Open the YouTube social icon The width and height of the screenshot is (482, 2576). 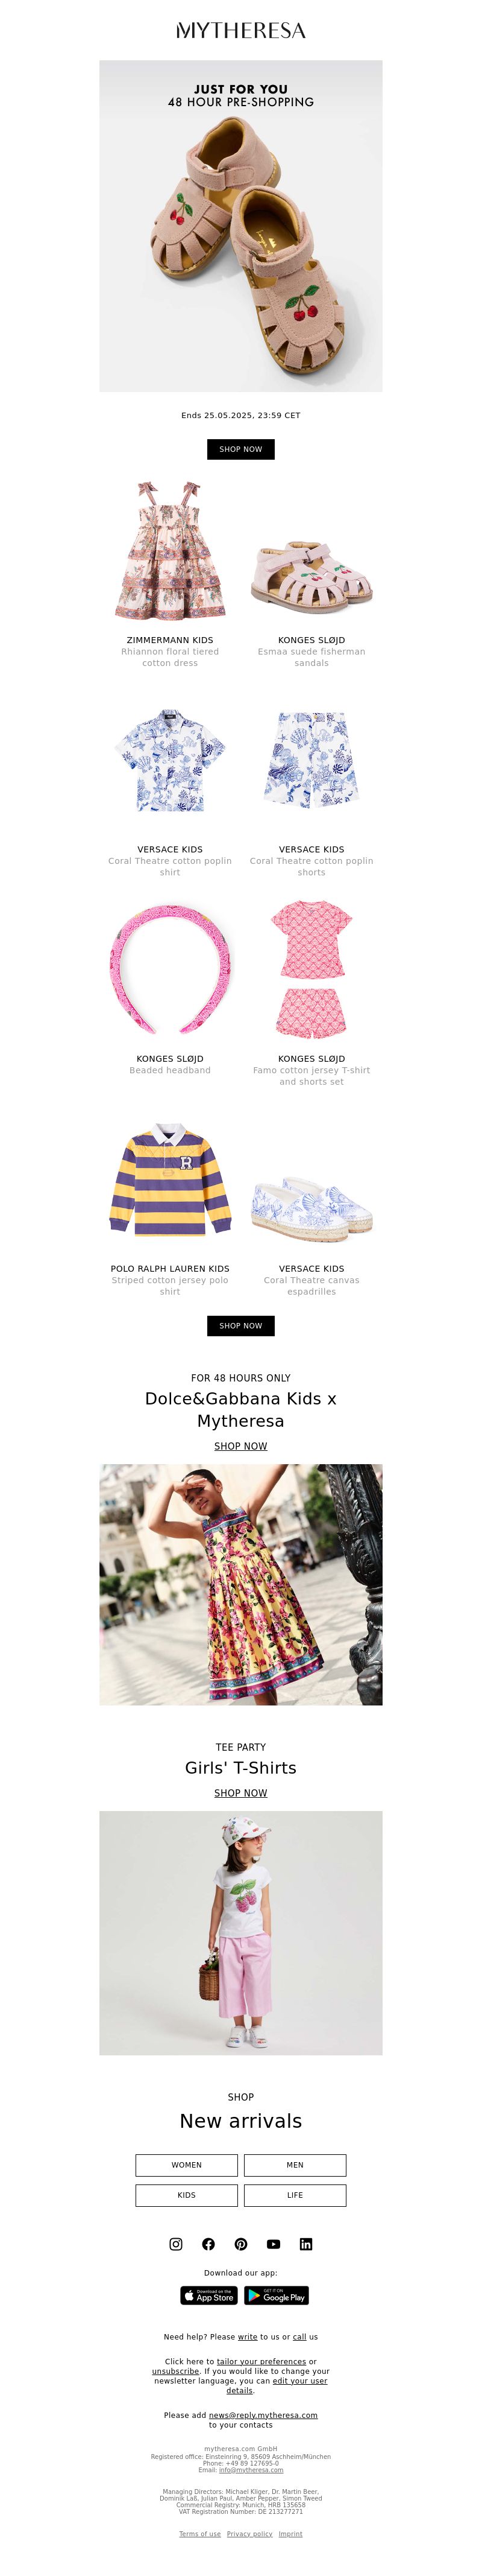click(x=274, y=2244)
